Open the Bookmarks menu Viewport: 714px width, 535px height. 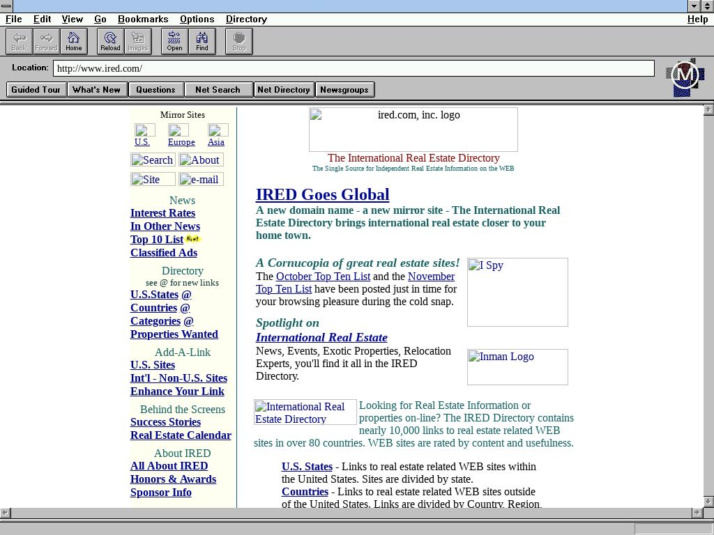pos(143,19)
